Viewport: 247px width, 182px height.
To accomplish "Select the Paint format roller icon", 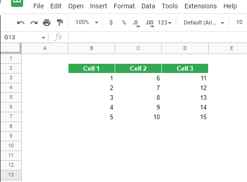I will click(x=60, y=23).
